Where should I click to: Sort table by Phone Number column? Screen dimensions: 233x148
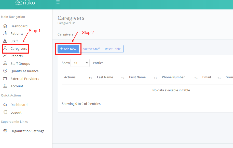[173, 77]
